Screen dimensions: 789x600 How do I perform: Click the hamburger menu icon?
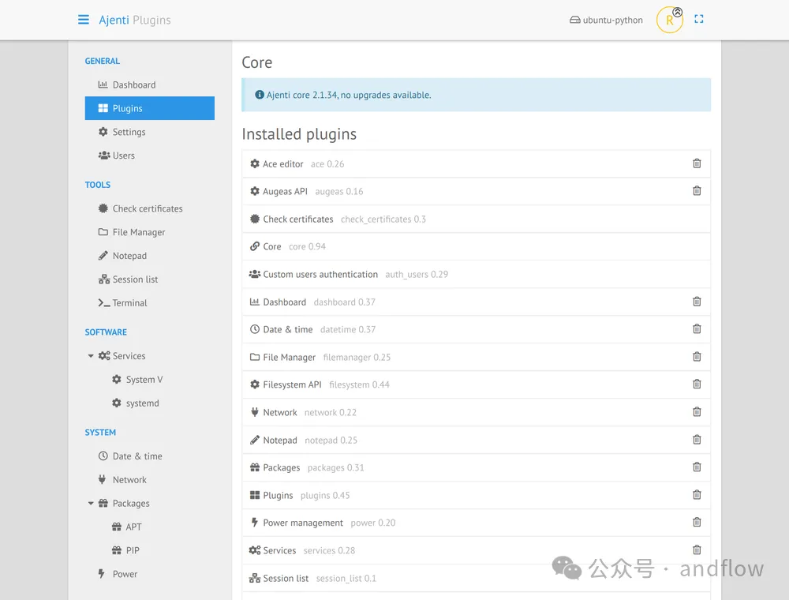[84, 20]
